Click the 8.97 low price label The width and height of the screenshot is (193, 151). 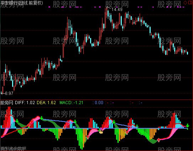point(9,93)
